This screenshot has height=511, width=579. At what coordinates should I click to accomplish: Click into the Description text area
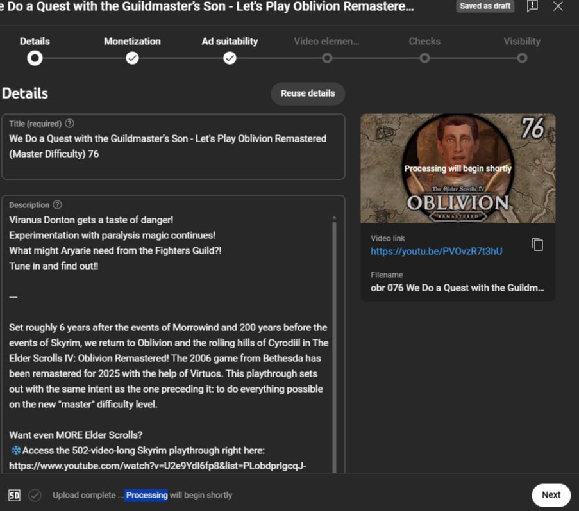pos(173,334)
